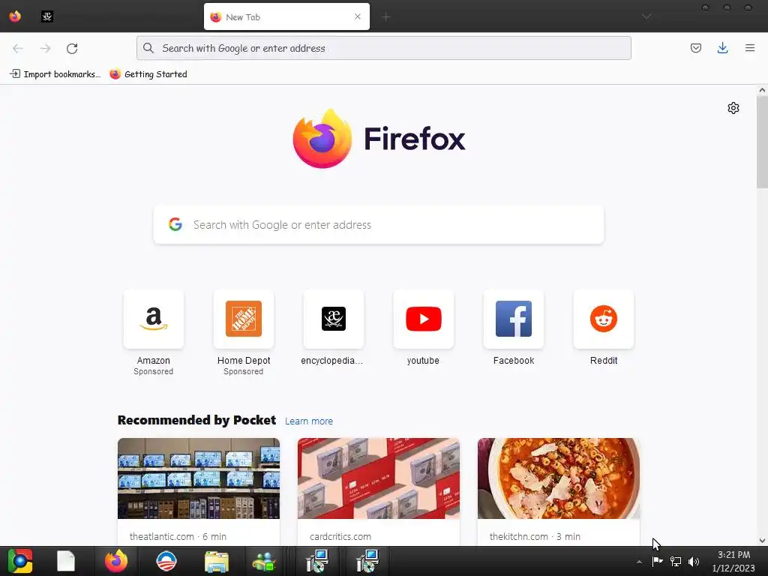Click the Action Center flag tray icon
The image size is (768, 576).
pyautogui.click(x=657, y=562)
